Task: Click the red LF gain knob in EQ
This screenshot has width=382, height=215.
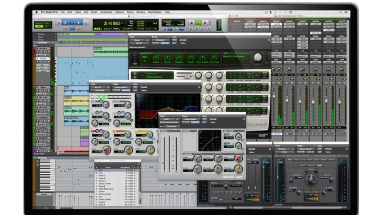Action: tap(106, 150)
